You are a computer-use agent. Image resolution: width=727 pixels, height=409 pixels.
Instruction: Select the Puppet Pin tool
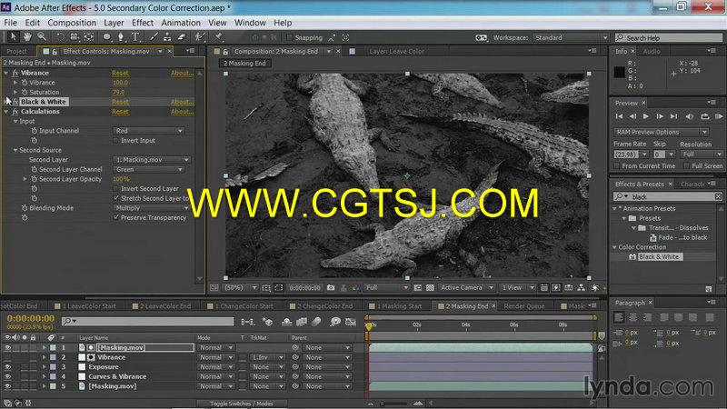click(218, 37)
